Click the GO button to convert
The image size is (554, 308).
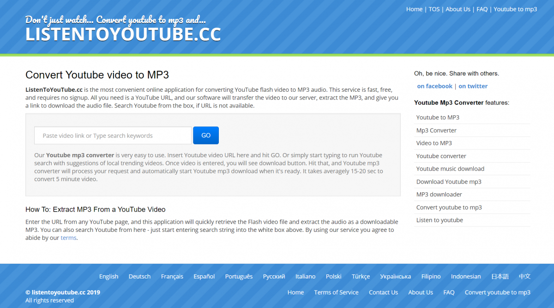(x=205, y=135)
